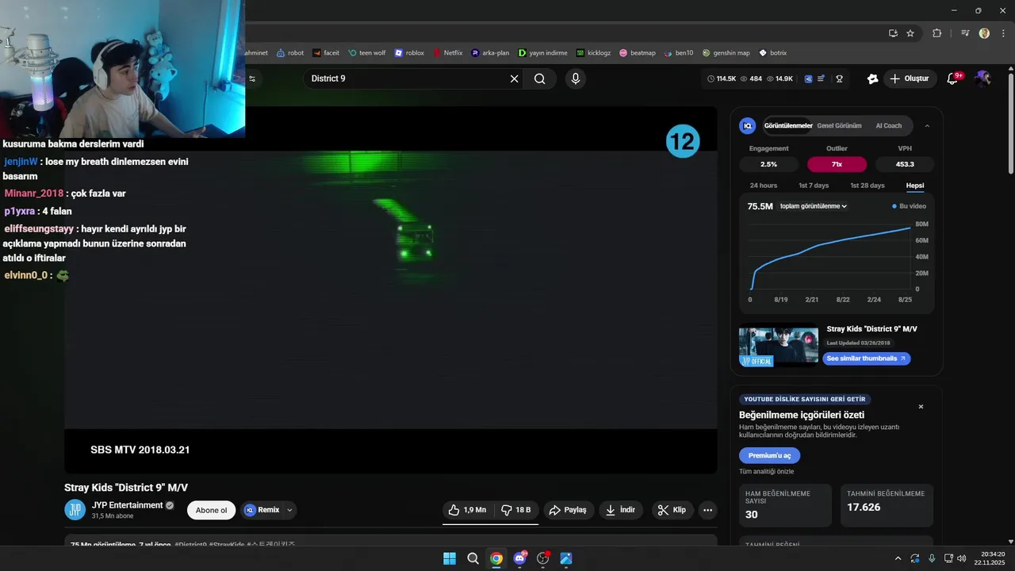Open YouTube notifications bell
This screenshot has height=571, width=1015.
click(x=953, y=79)
